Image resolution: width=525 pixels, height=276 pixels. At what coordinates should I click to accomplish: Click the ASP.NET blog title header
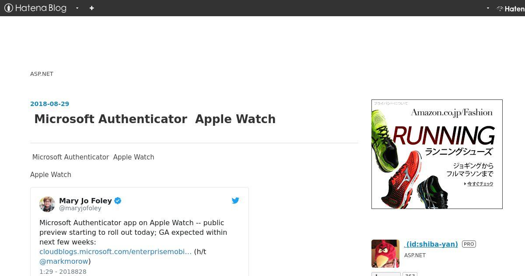42,74
